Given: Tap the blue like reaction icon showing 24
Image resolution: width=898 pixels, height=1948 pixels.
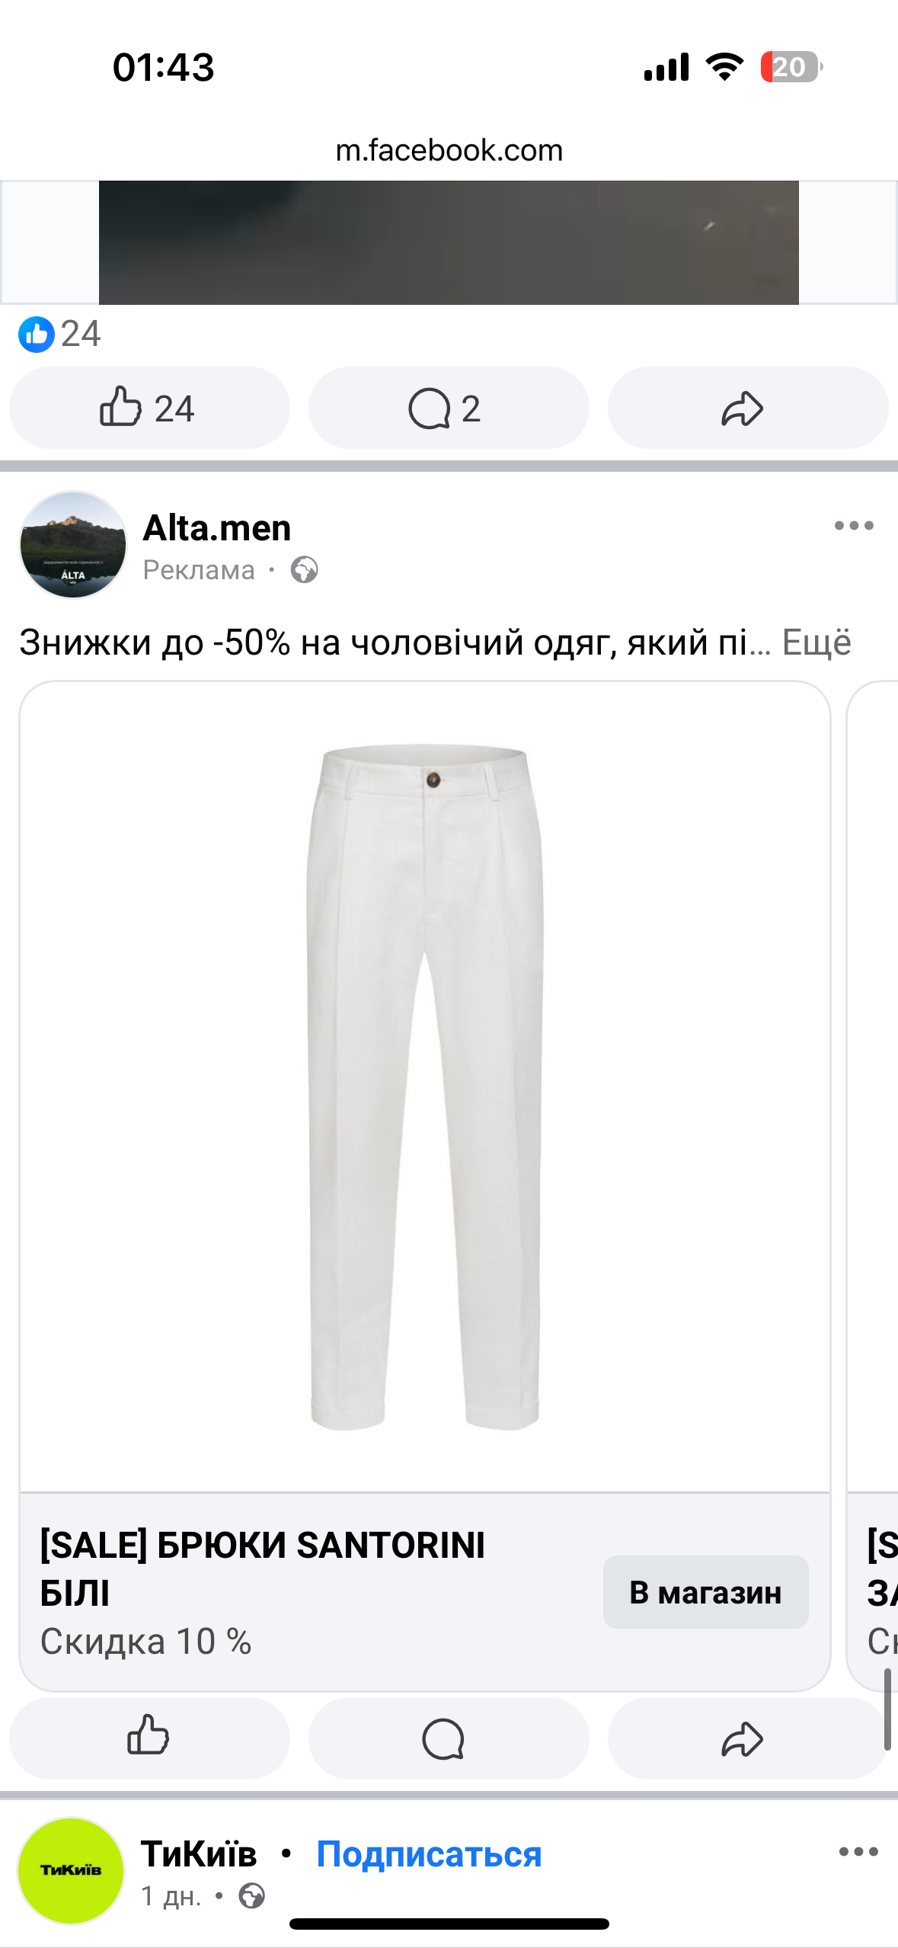Looking at the screenshot, I should pyautogui.click(x=37, y=334).
